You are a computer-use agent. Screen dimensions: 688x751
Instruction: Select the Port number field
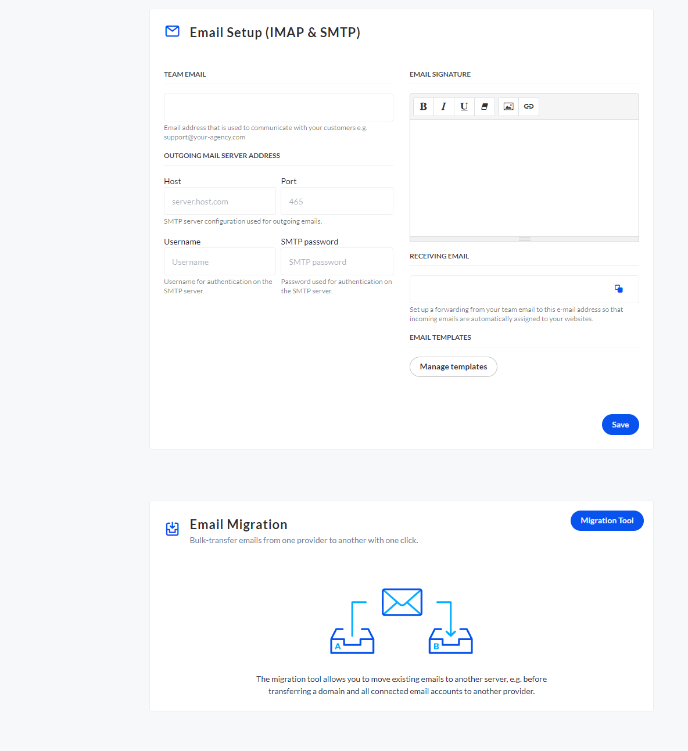coord(337,202)
